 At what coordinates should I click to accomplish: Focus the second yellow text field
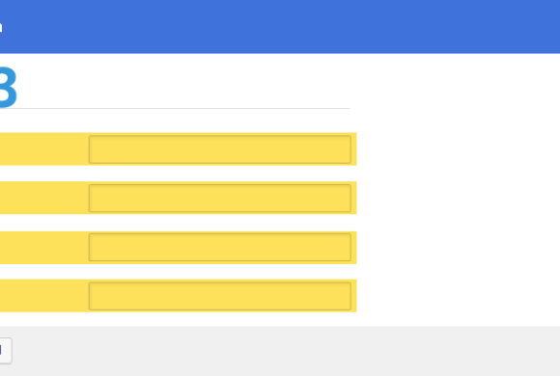[x=219, y=198]
